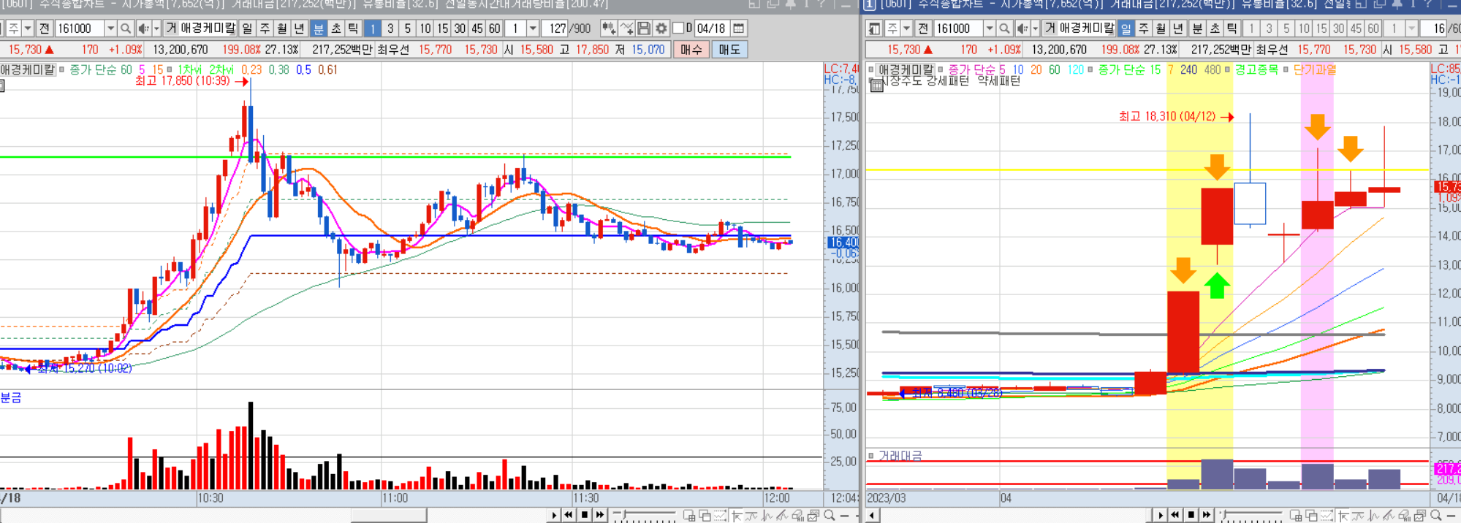
Task: Click the date field 04/18
Action: [711, 28]
